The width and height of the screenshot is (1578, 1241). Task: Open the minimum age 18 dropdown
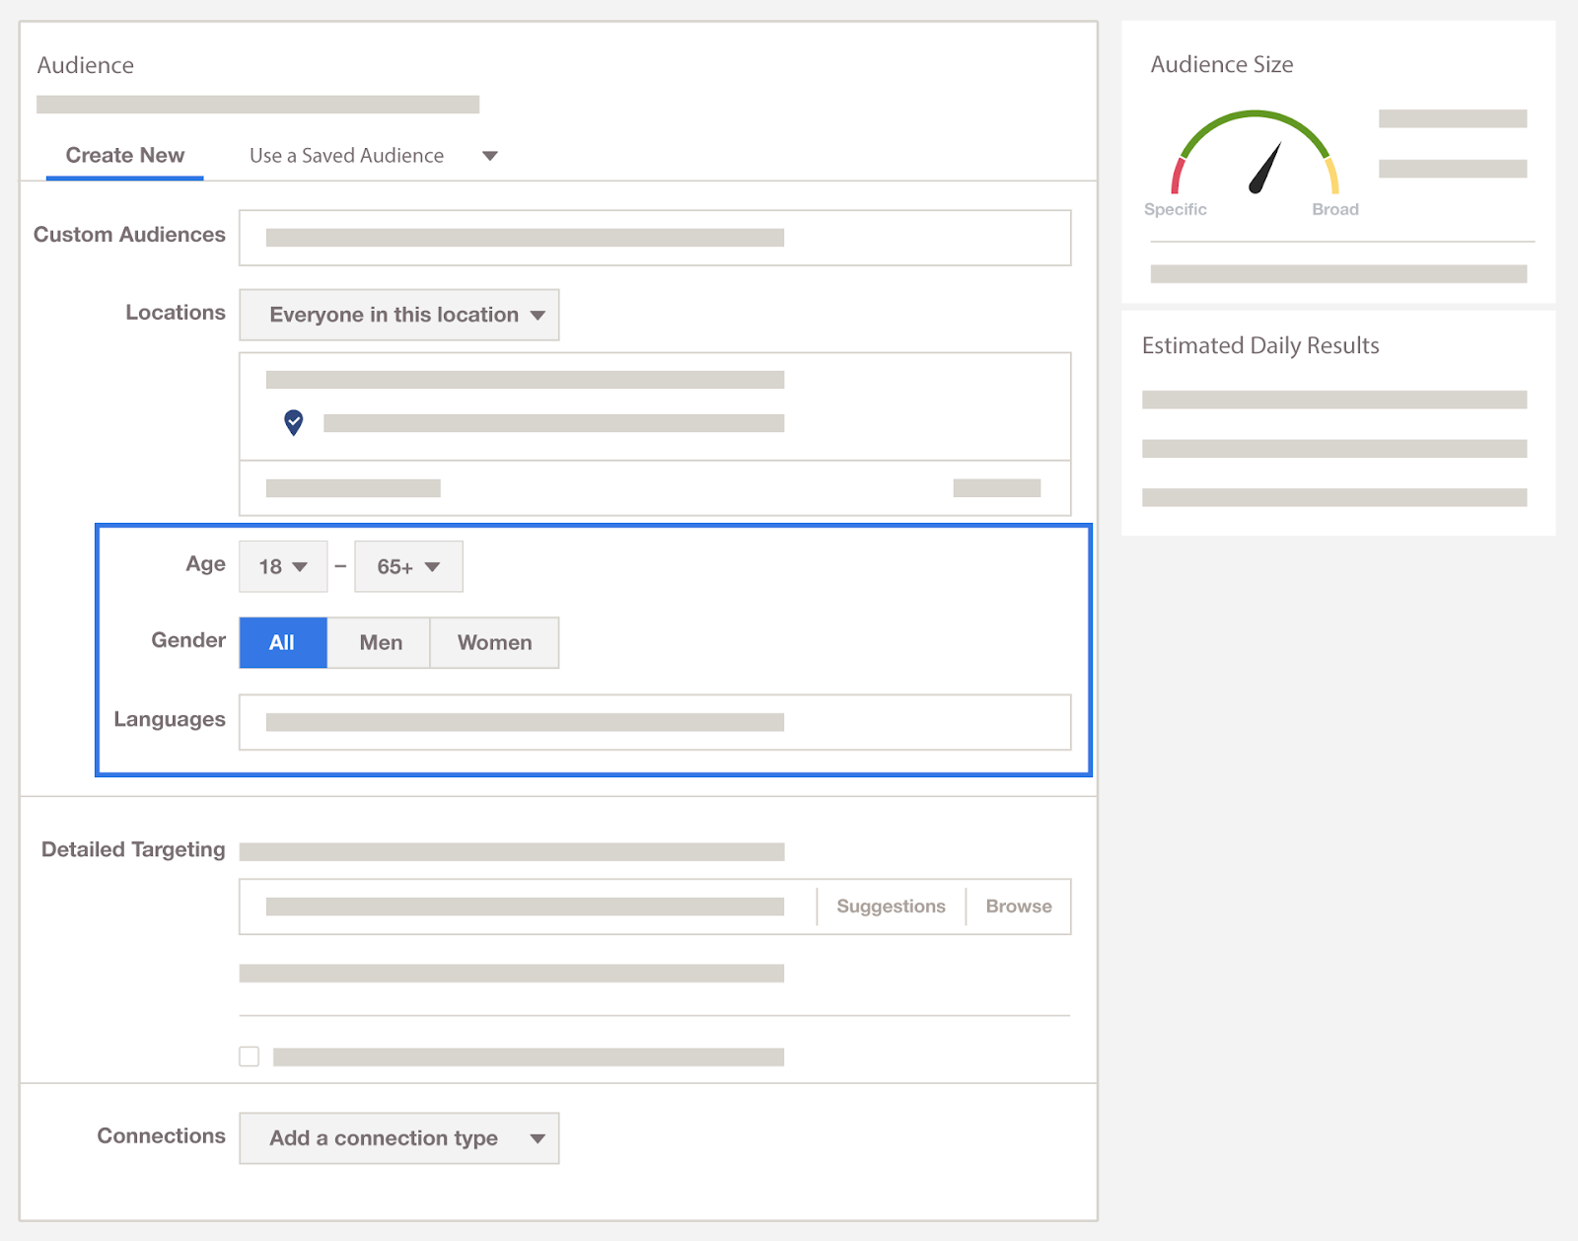tap(283, 566)
